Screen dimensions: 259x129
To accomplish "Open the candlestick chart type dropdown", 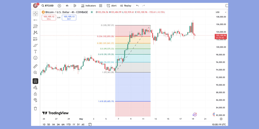I will [75, 6].
